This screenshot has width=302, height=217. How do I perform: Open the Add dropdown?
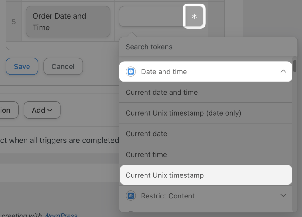tap(42, 110)
